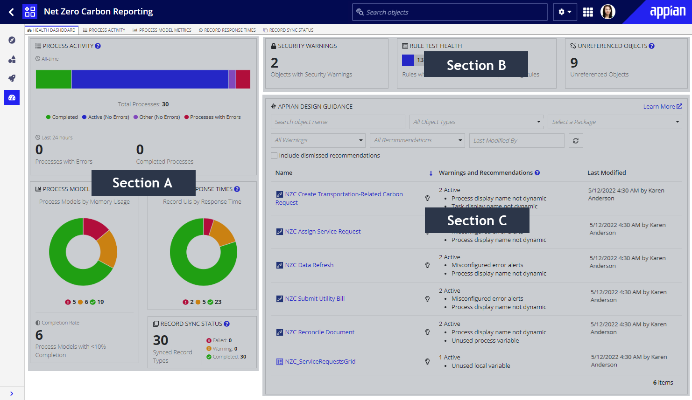Click the red Processes with Errors bar segment
This screenshot has width=692, height=400.
point(243,79)
